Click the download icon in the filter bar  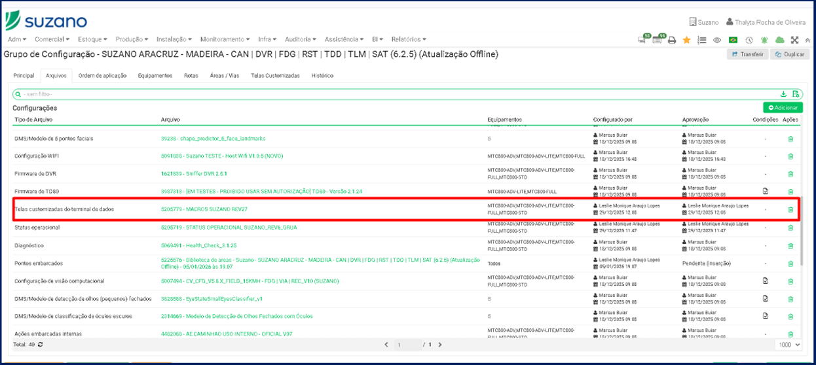tap(783, 94)
